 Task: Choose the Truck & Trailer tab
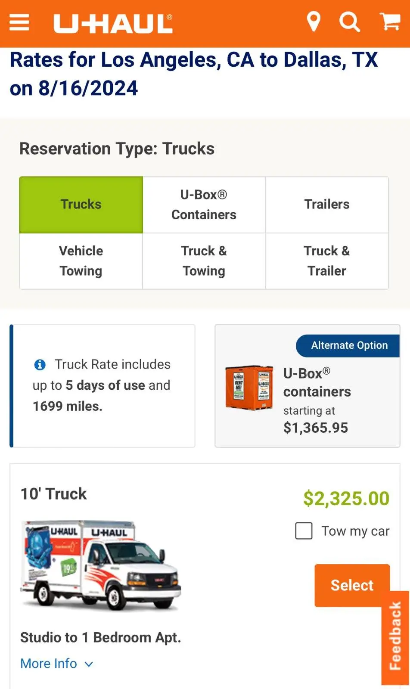(x=327, y=261)
